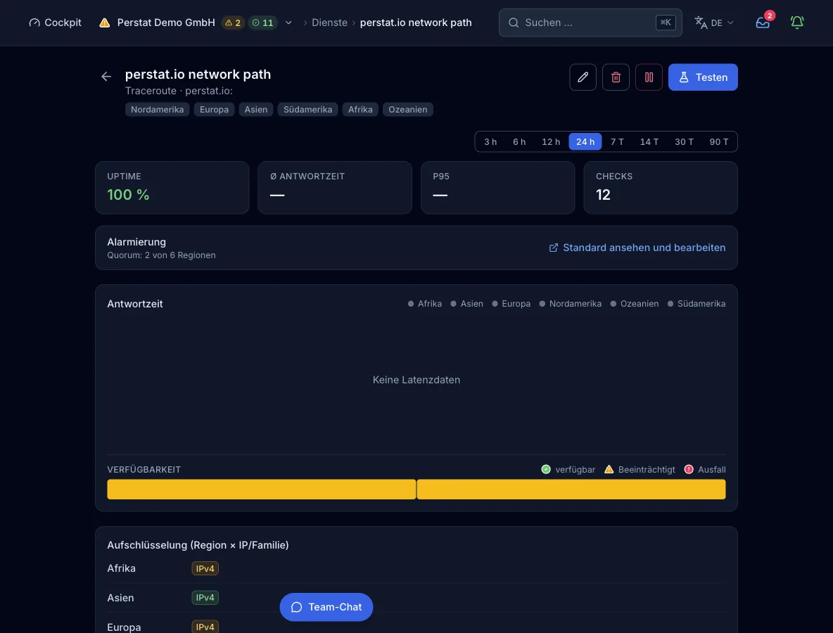The image size is (833, 633).
Task: Click the Afrika region tag
Action: (360, 110)
